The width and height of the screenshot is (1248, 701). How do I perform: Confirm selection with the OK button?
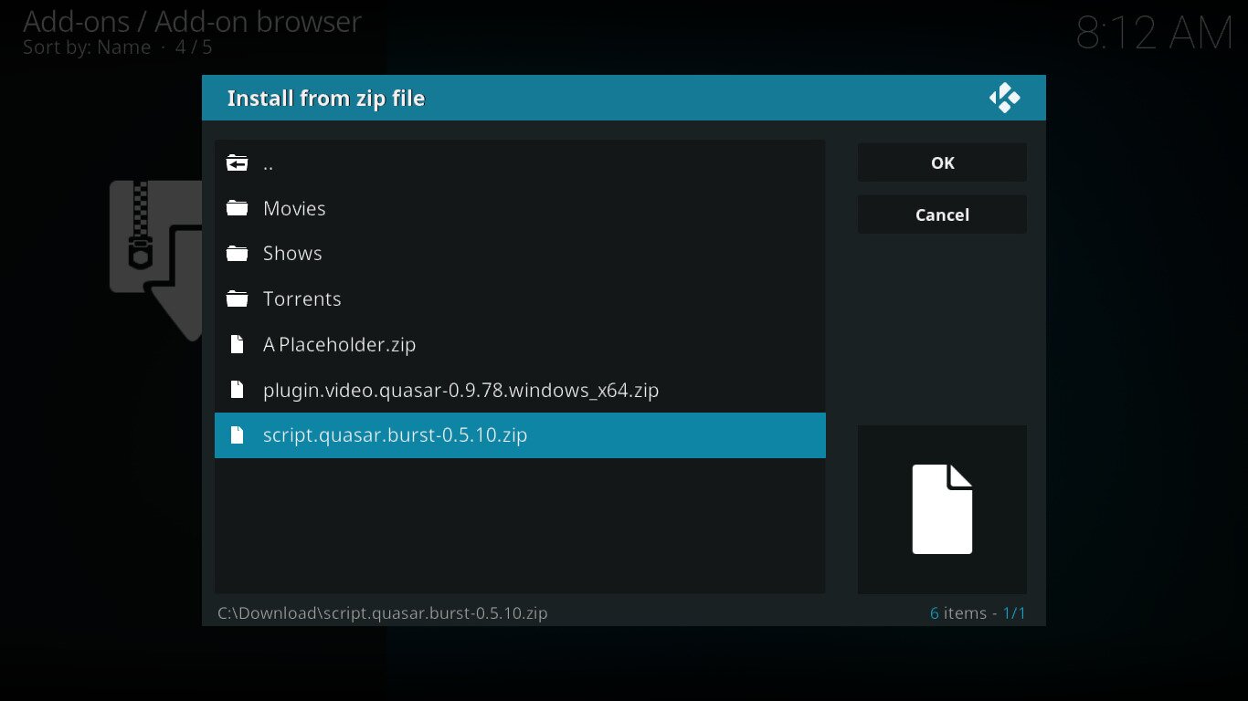tap(942, 162)
